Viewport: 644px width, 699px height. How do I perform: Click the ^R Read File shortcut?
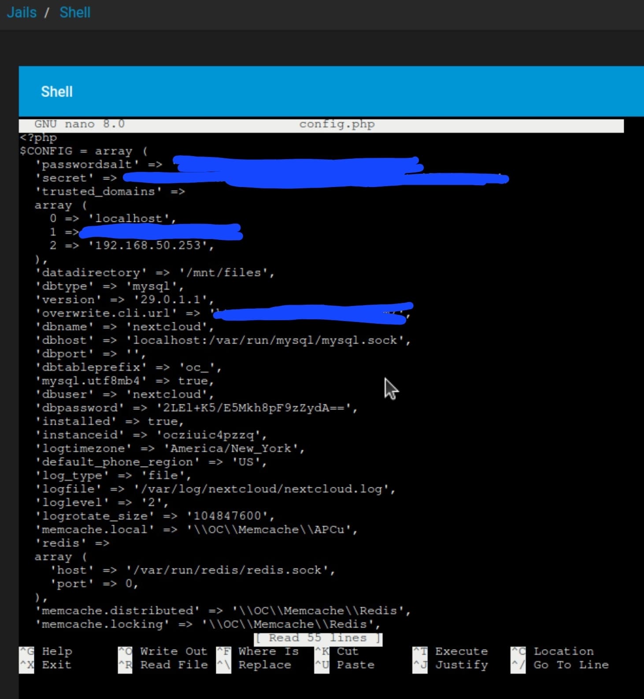click(x=163, y=665)
